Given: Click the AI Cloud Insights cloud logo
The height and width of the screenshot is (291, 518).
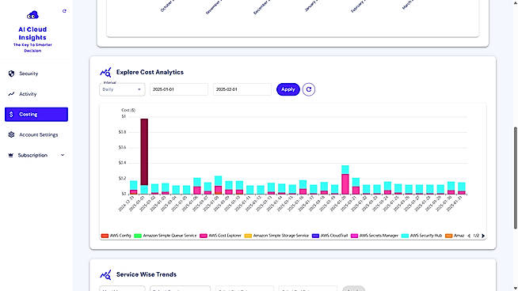Looking at the screenshot, I should (x=32, y=15).
